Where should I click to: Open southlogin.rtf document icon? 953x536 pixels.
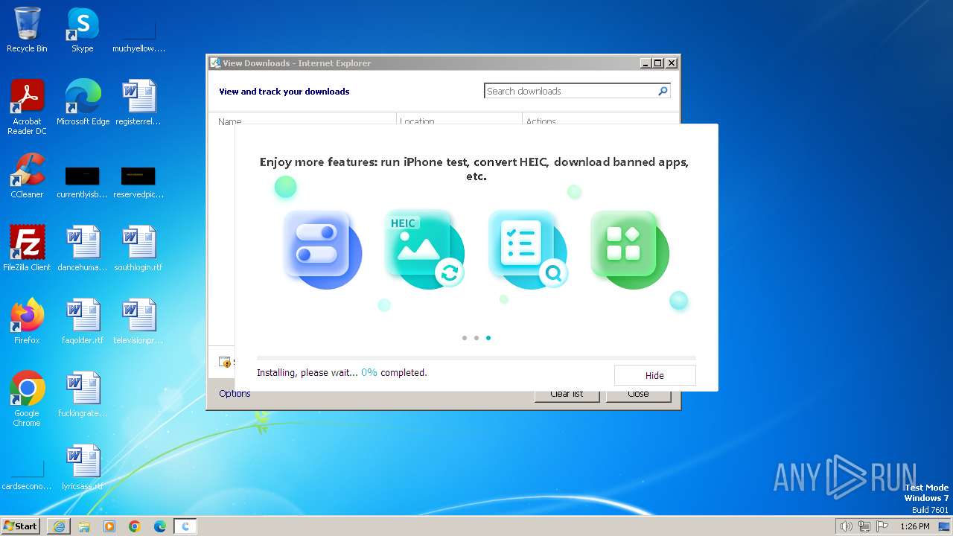pos(138,248)
